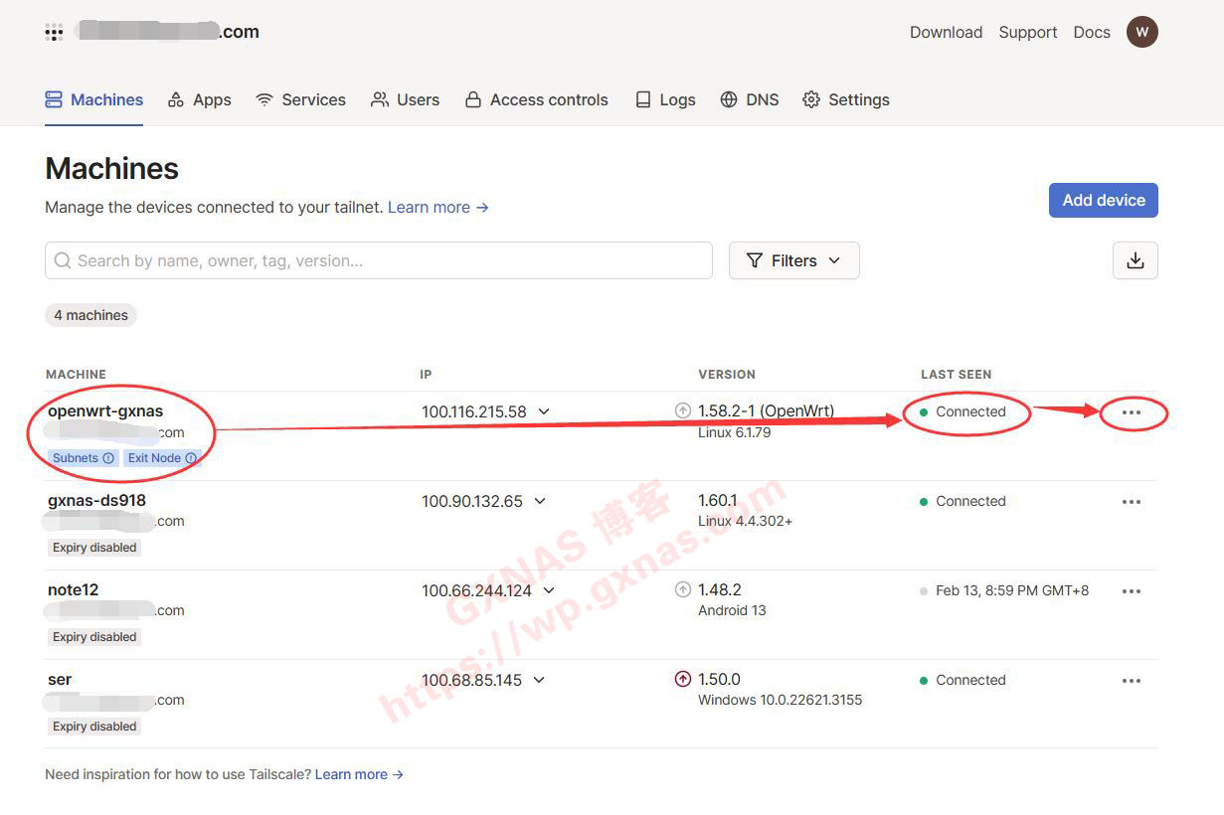The image size is (1224, 815).
Task: Click update-available icon beside version 1.50.0
Action: point(682,680)
